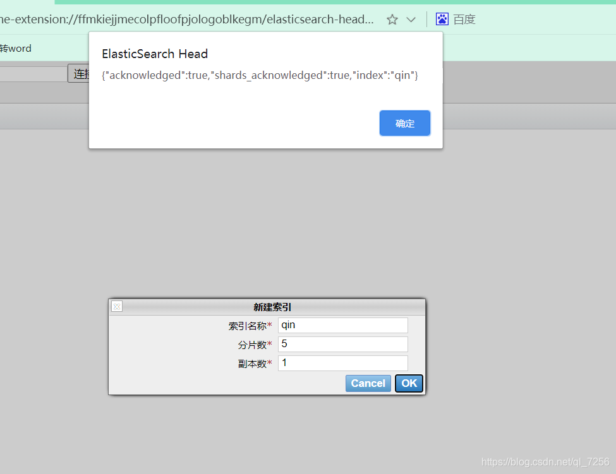Click the 新建索引 dialog title bar

pyautogui.click(x=267, y=307)
